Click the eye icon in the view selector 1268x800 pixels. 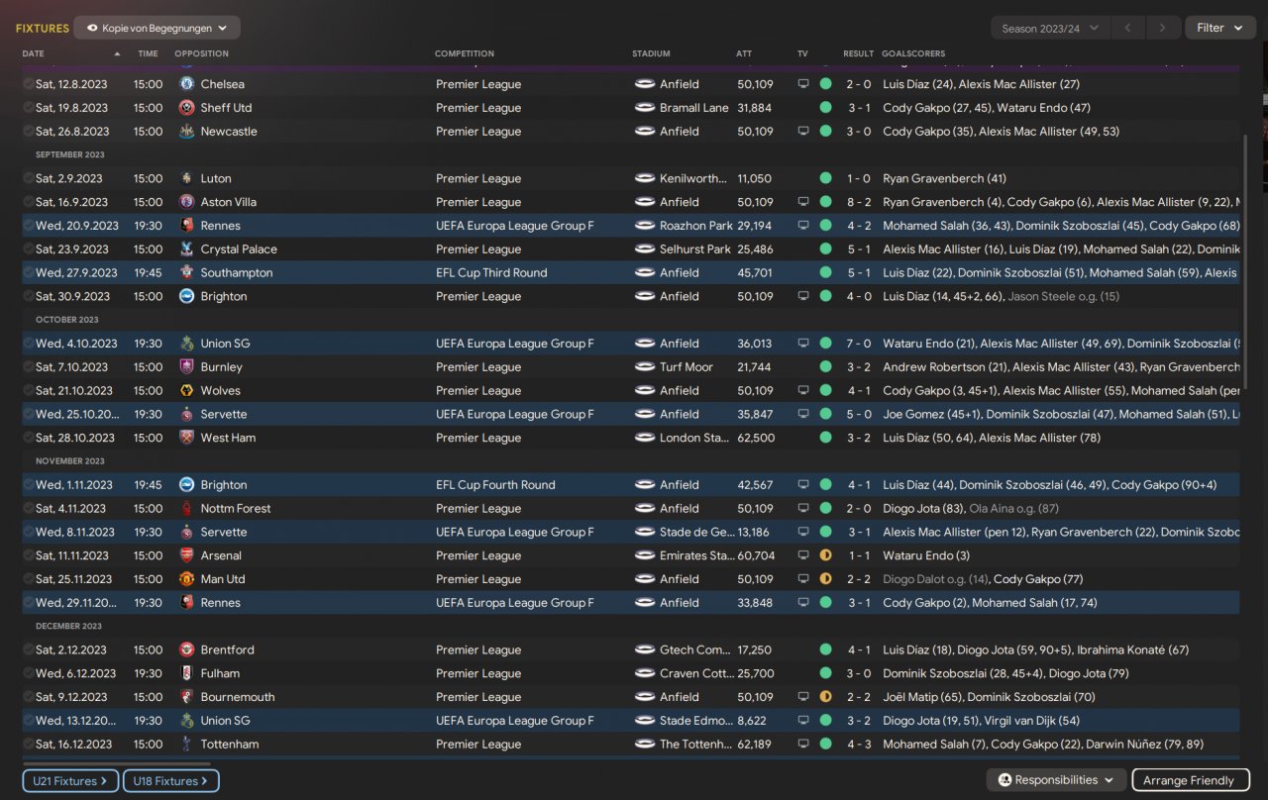92,29
